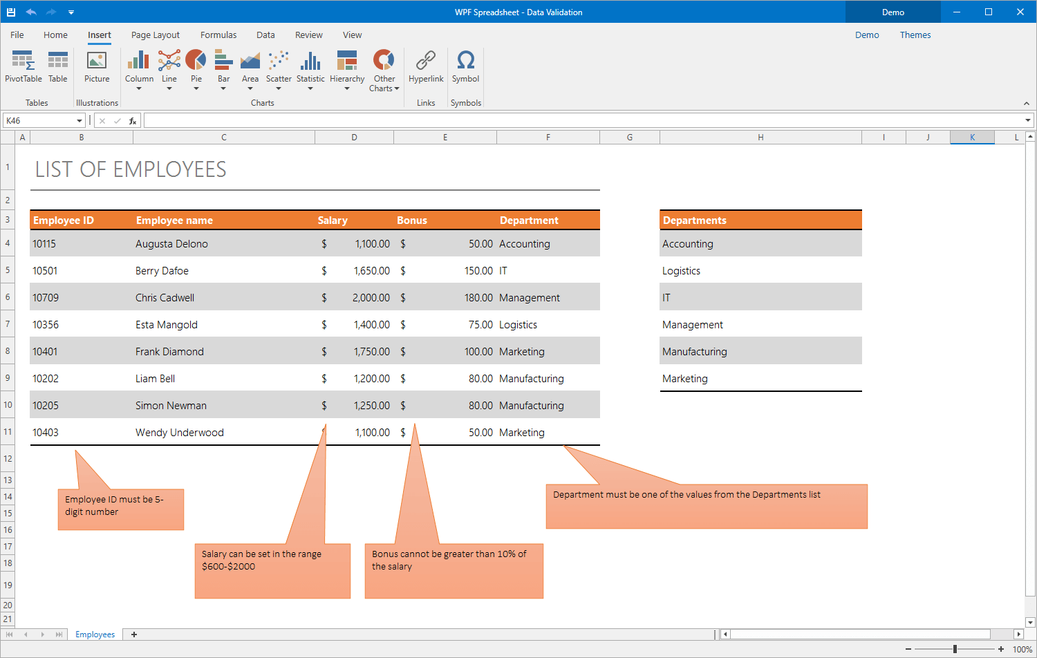Viewport: 1037px width, 658px height.
Task: Open the Page Layout tab
Action: pyautogui.click(x=156, y=35)
